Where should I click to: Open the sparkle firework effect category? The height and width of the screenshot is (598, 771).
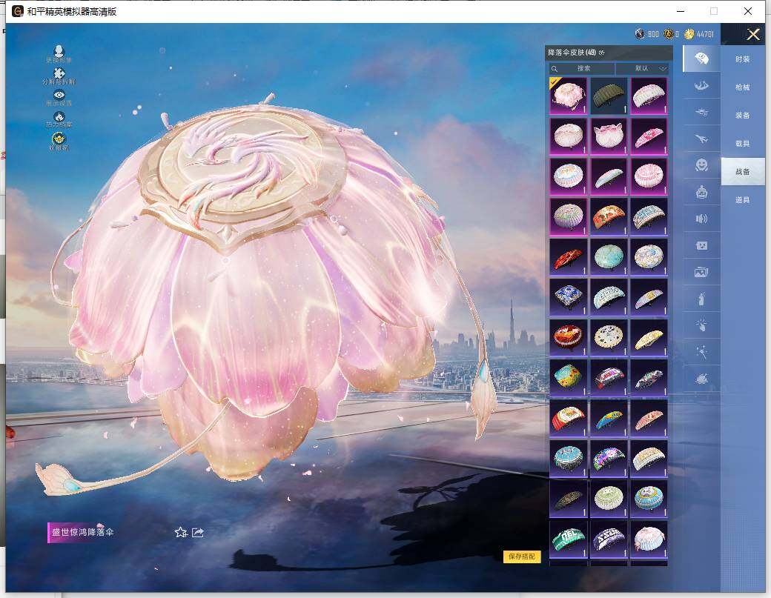(x=701, y=351)
